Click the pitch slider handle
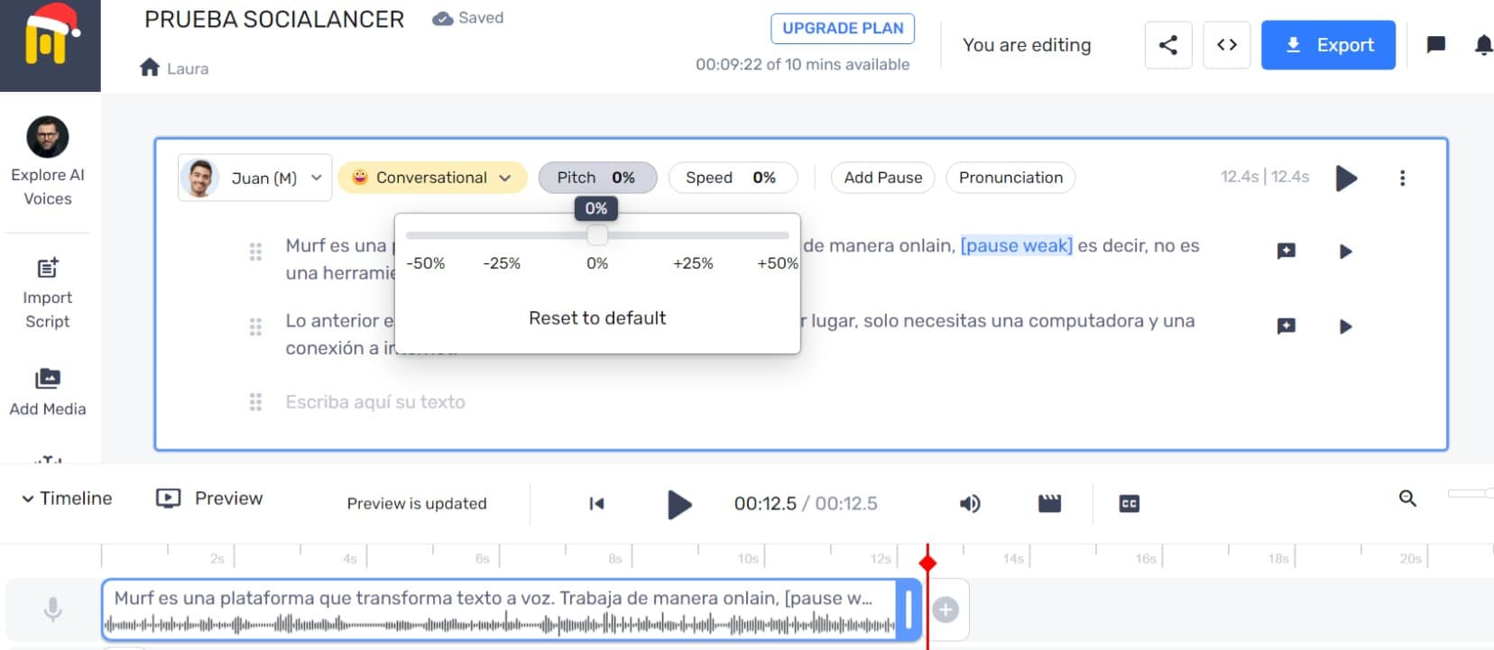This screenshot has width=1494, height=650. (x=597, y=235)
